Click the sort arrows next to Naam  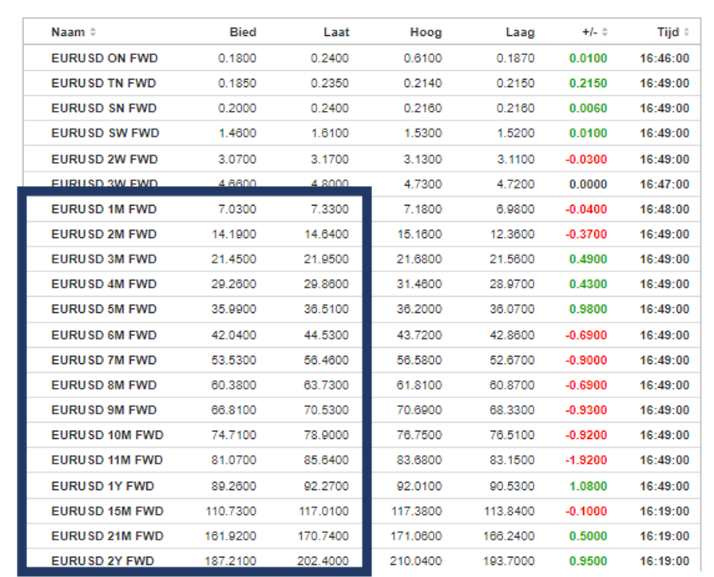pyautogui.click(x=93, y=33)
